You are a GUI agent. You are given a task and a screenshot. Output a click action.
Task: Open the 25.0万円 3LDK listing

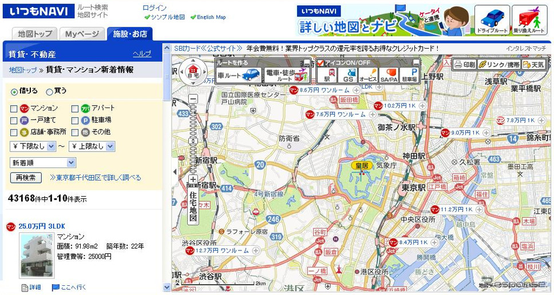tap(42, 226)
